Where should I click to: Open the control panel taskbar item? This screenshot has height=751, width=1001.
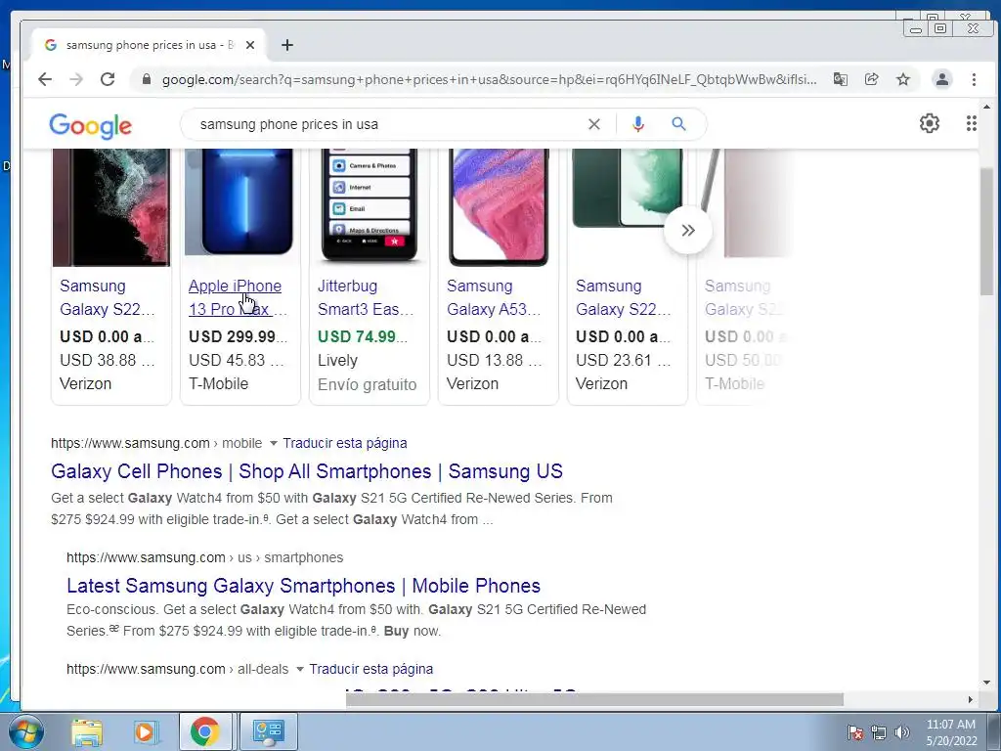pyautogui.click(x=268, y=731)
